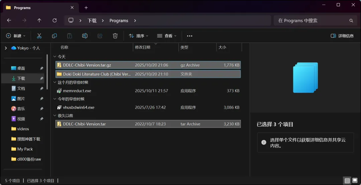The height and width of the screenshot is (185, 361).
Task: Expand chevron after 下载 in address bar
Action: click(x=103, y=20)
